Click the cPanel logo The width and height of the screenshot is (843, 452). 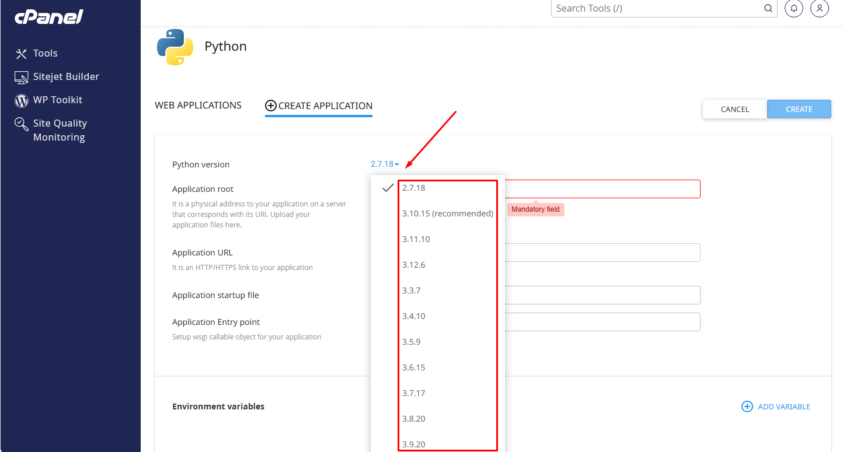[49, 16]
